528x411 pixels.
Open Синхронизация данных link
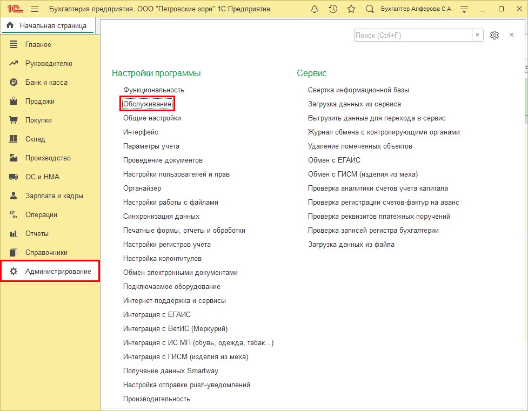(161, 217)
